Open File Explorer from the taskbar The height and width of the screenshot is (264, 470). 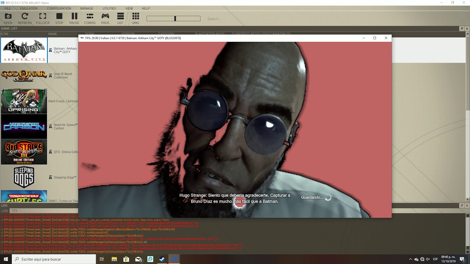[114, 259]
